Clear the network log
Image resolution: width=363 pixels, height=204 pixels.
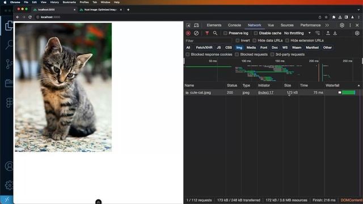(196, 33)
